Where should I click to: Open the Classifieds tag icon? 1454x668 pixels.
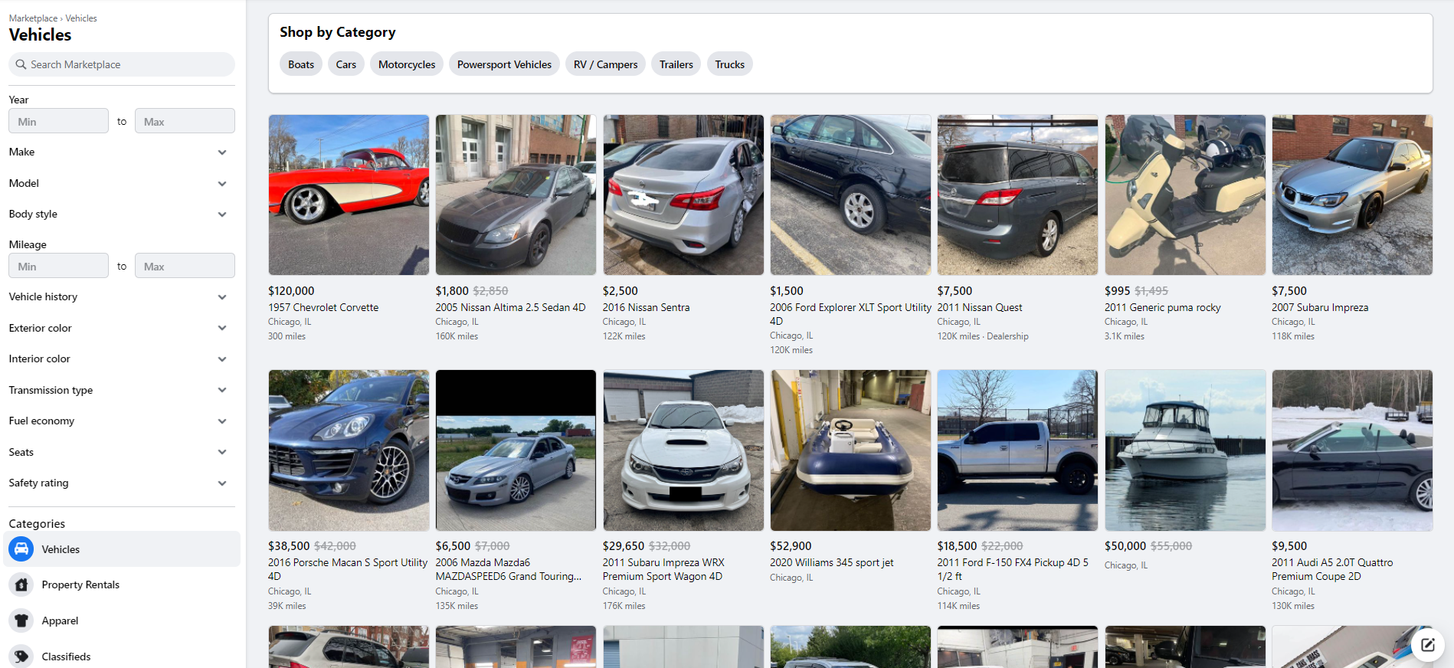21,657
